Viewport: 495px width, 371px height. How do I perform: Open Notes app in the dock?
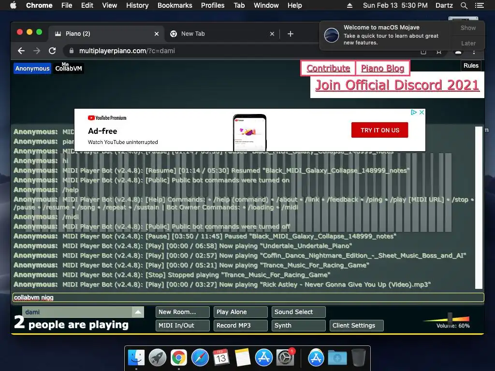[x=243, y=357]
